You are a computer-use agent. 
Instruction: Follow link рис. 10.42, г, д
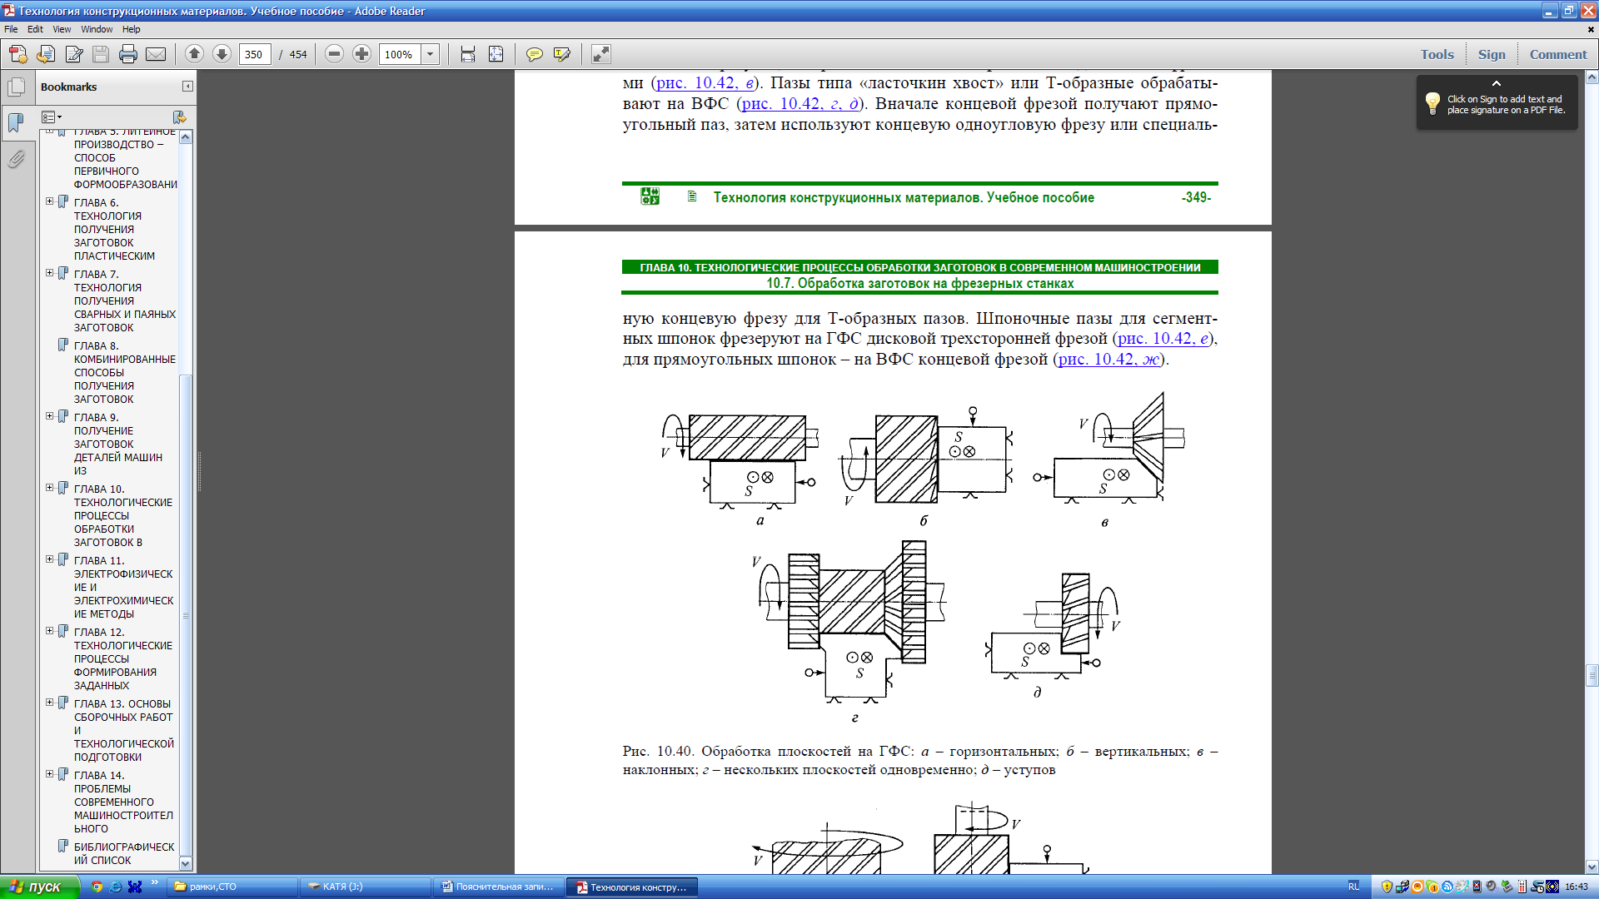click(800, 104)
